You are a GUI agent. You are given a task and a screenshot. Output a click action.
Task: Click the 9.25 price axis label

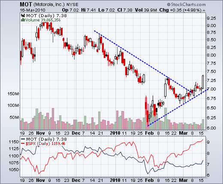coord(211,18)
